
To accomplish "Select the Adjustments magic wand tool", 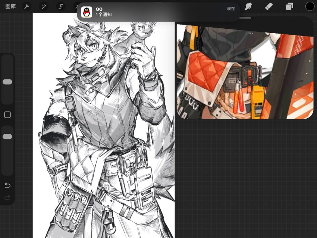I will point(44,6).
